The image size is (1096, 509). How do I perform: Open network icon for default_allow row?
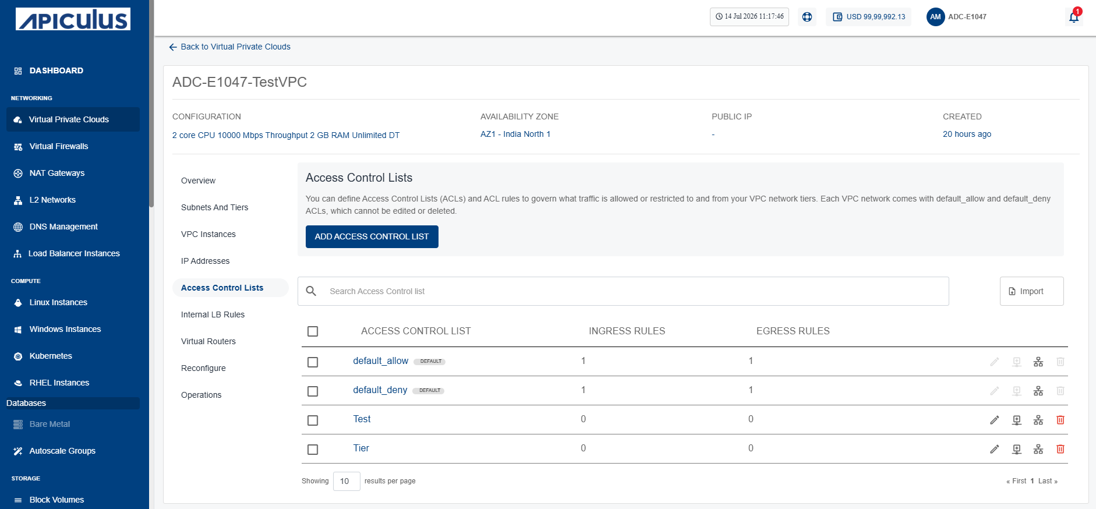tap(1038, 362)
